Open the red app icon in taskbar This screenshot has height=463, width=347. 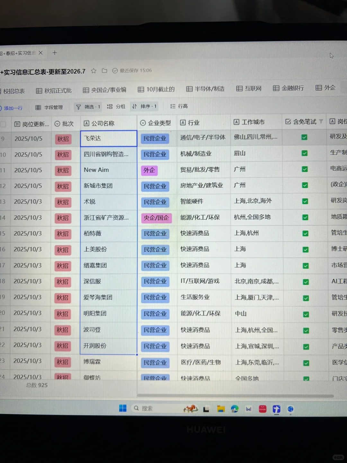tap(262, 409)
